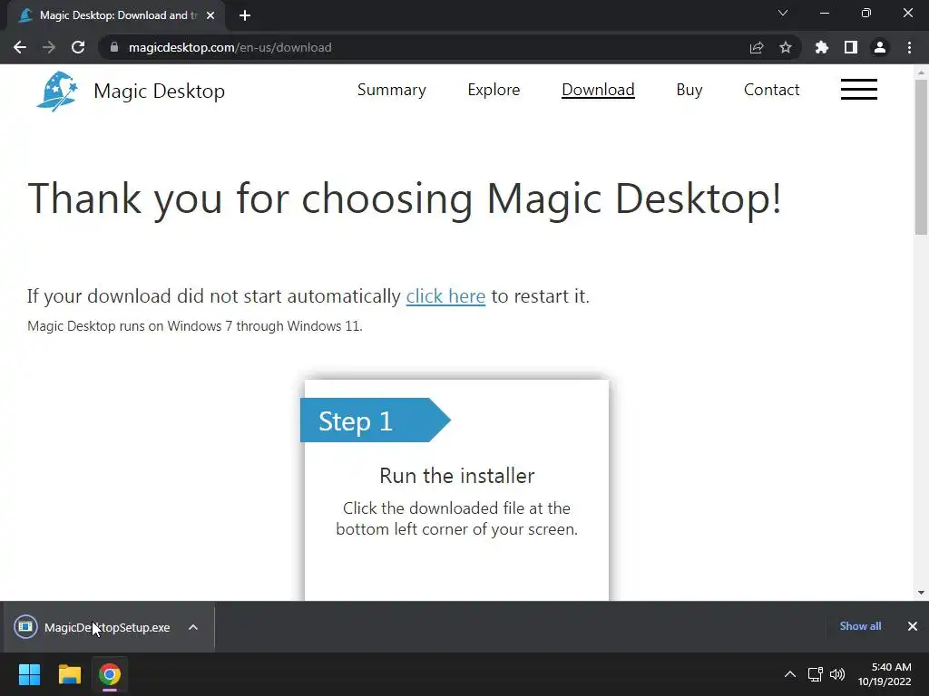Click the padlock site info icon

pyautogui.click(x=114, y=47)
